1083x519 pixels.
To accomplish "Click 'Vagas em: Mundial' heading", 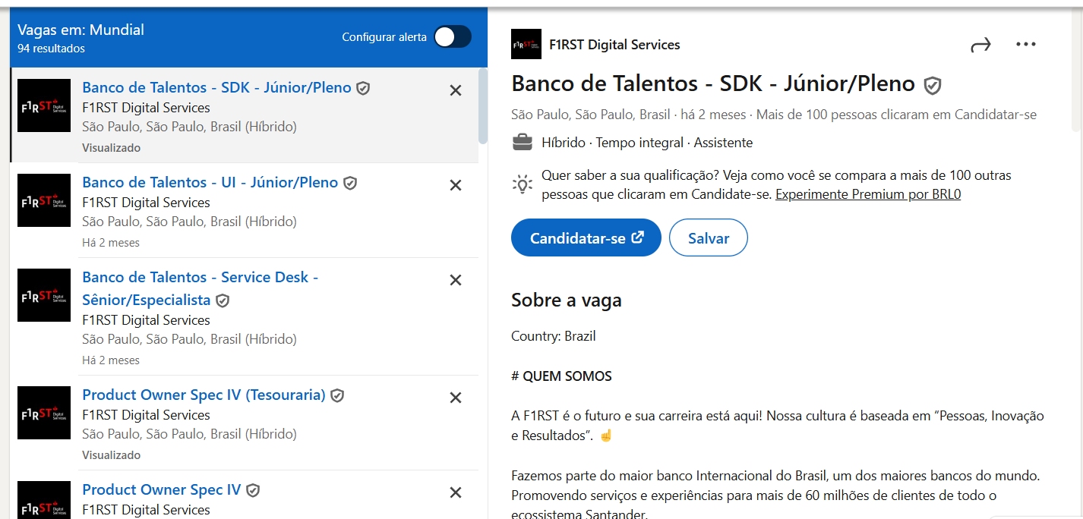I will 81,30.
